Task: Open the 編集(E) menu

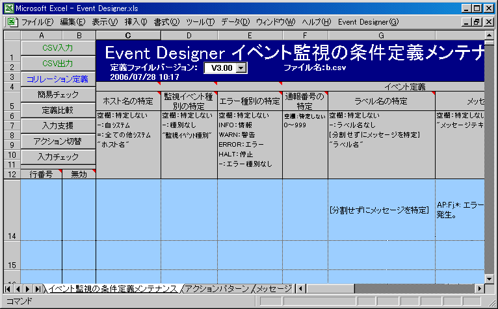Action: (73, 22)
